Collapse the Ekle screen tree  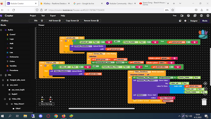pyautogui.click(x=1, y=75)
